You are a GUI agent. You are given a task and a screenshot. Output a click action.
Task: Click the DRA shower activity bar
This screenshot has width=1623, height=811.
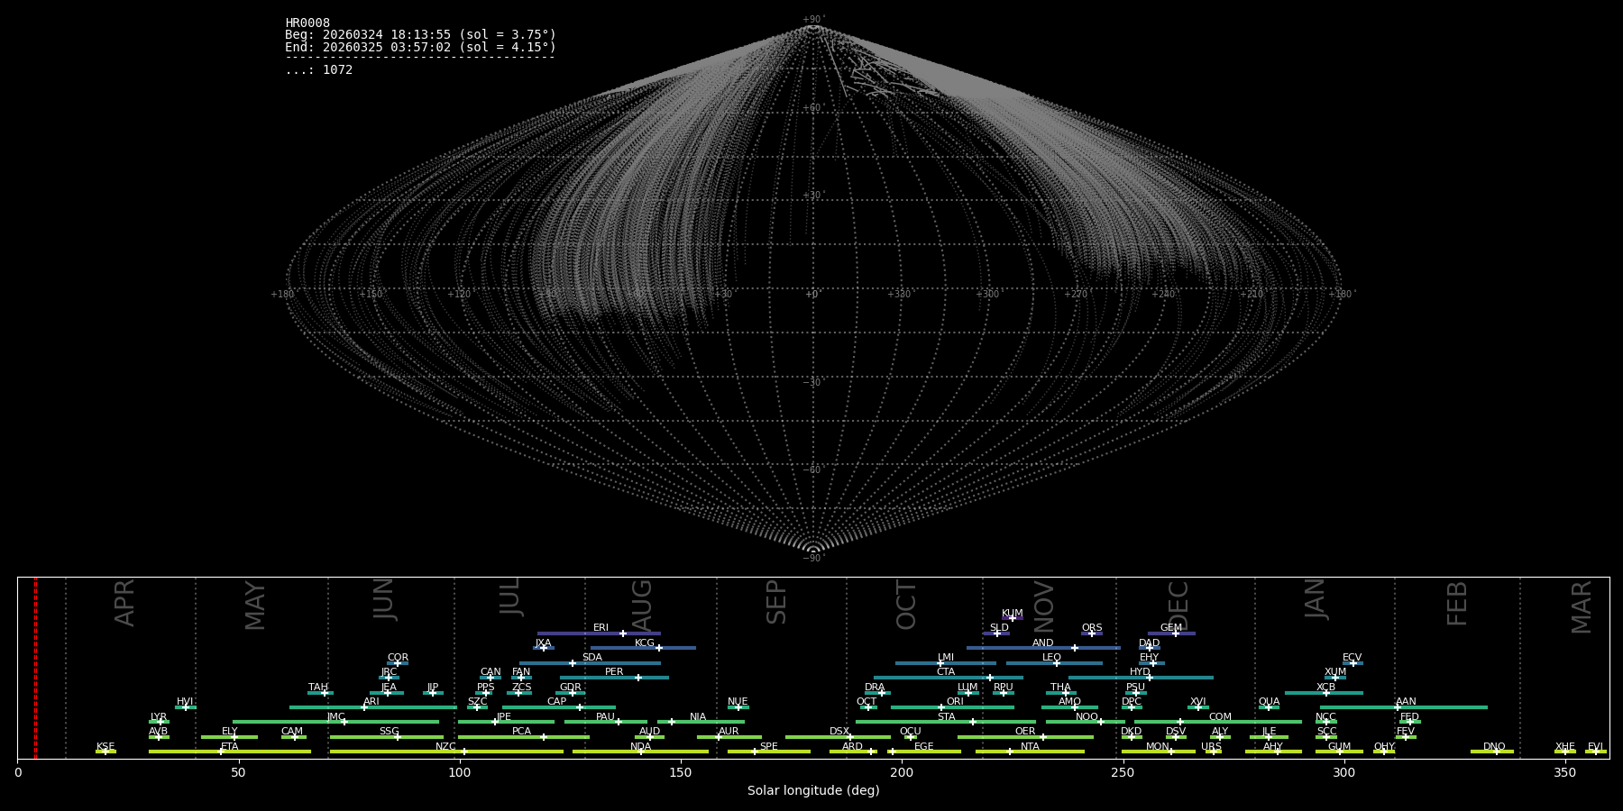pos(877,693)
